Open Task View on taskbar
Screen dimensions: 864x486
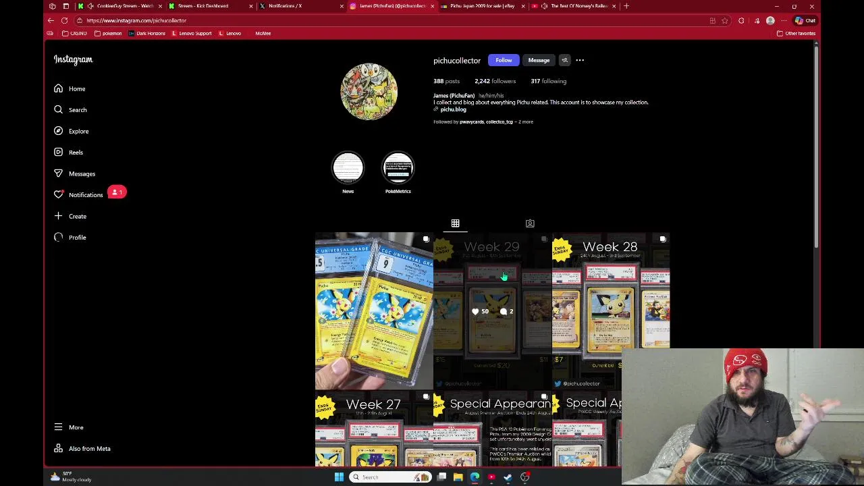point(441,477)
